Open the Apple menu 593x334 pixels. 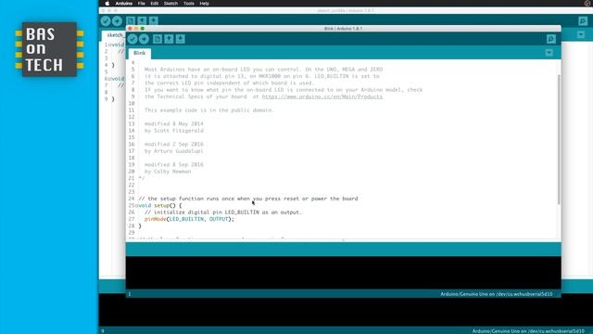coord(107,4)
